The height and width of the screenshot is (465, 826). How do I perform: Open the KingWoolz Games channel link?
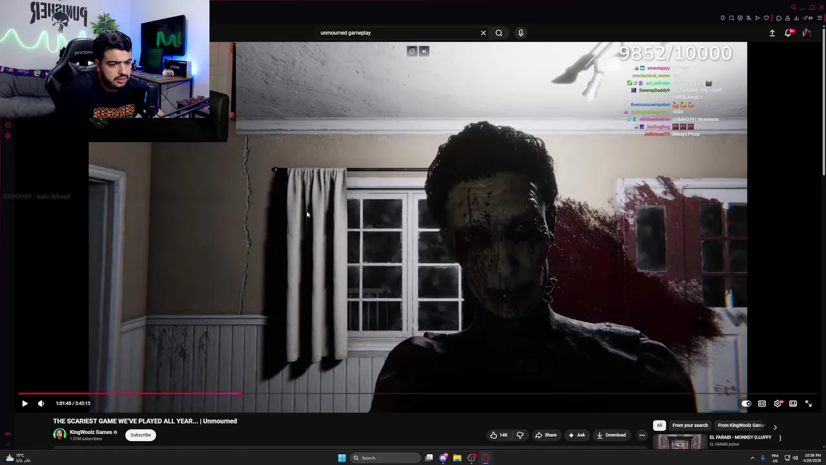[x=91, y=432]
